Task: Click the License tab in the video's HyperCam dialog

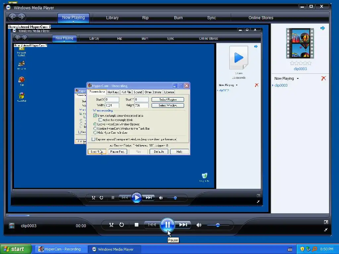Action: tap(169, 92)
